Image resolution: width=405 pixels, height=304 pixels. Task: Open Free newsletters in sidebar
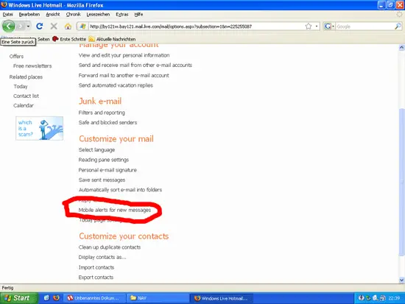pyautogui.click(x=32, y=66)
